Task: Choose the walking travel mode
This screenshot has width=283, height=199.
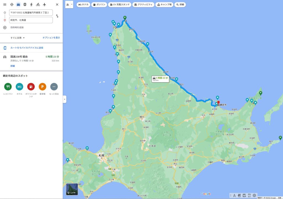Action: (x=32, y=4)
